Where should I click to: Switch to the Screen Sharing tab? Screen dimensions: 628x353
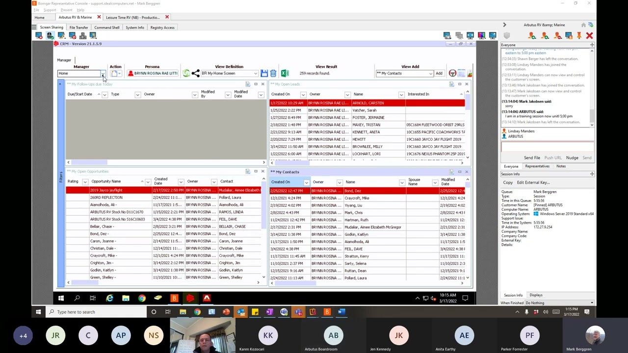click(x=51, y=27)
